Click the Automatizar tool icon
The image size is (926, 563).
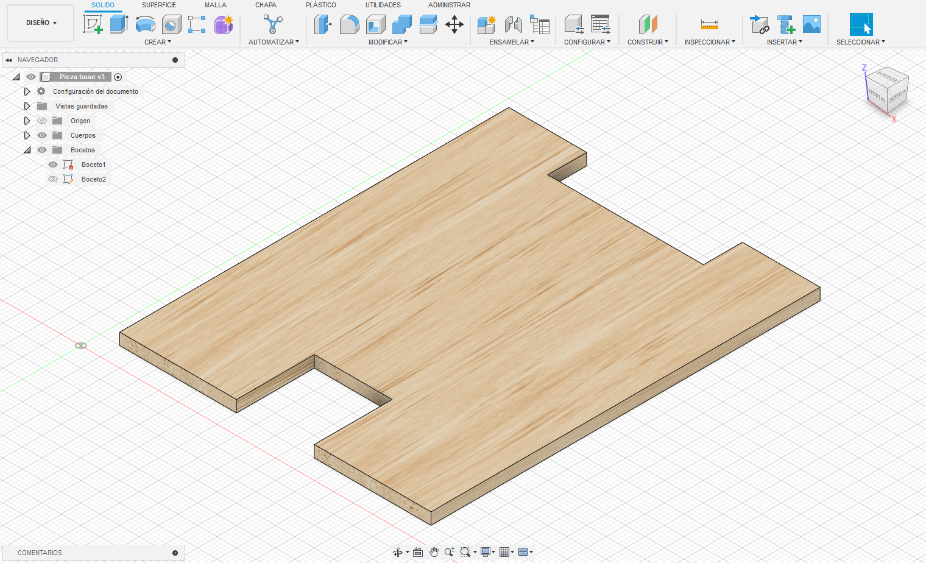tap(273, 24)
